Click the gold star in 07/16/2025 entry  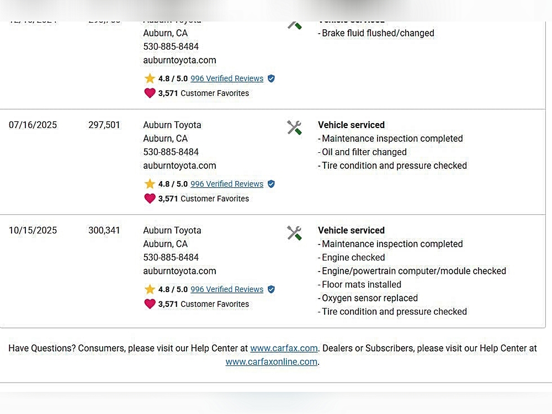tap(150, 184)
